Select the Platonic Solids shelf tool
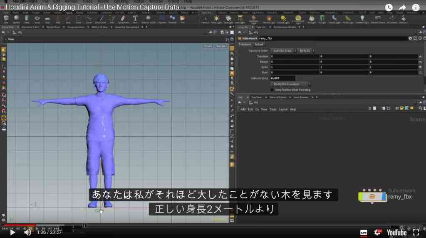Image resolution: width=426 pixels, height=238 pixels. pyautogui.click(x=149, y=19)
